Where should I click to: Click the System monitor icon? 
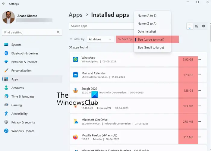pos(6,45)
